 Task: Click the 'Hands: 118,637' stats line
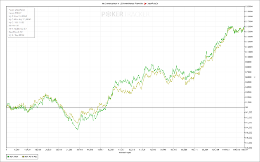coord(15,13)
